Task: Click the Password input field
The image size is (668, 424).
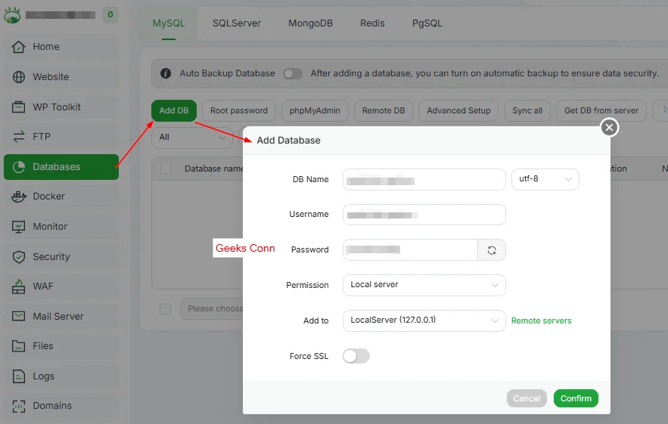Action: click(x=410, y=250)
